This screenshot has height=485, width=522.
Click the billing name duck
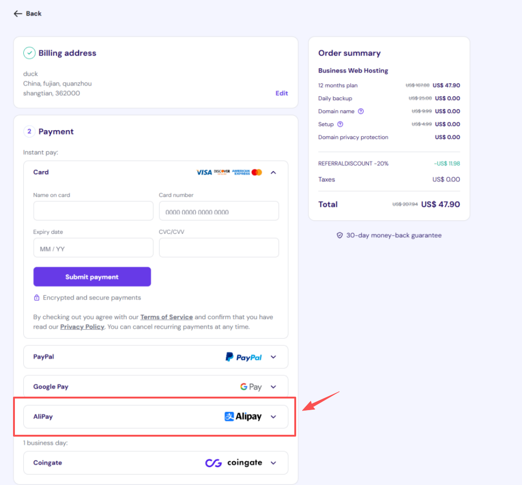click(31, 74)
